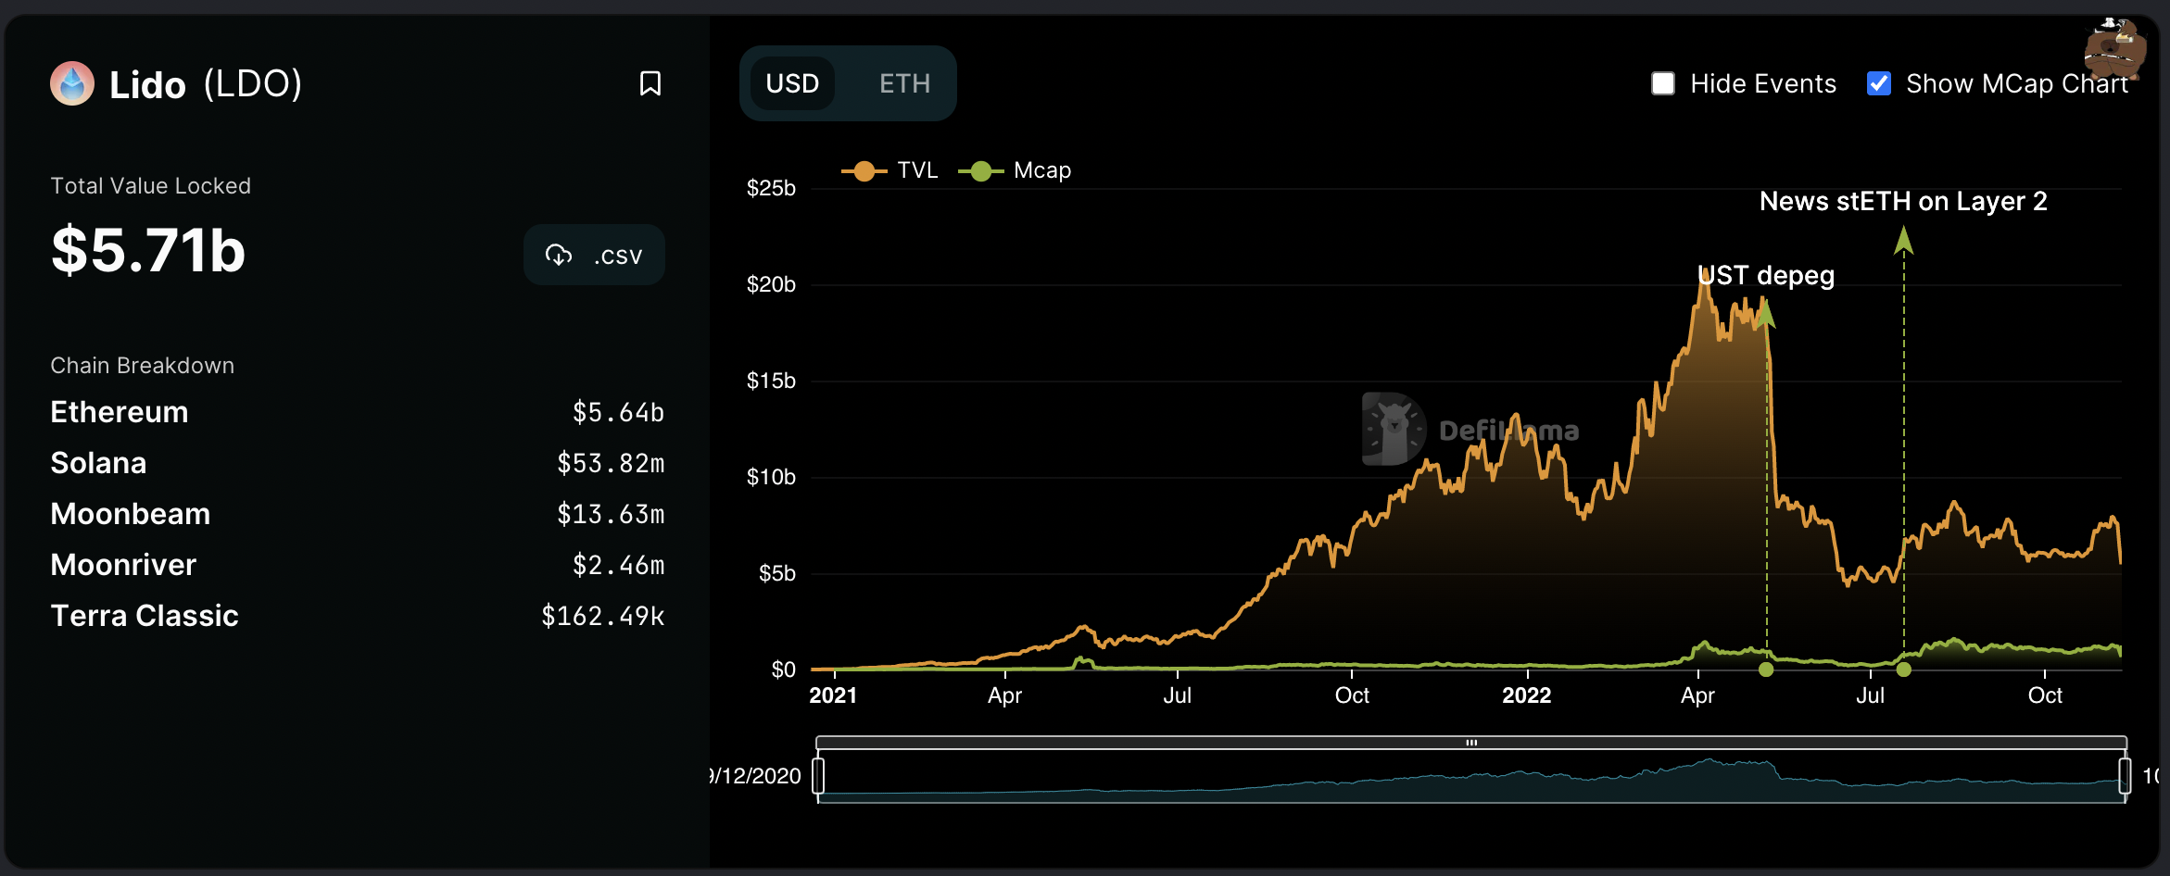Enable the Hide Events checkbox

tap(1663, 83)
